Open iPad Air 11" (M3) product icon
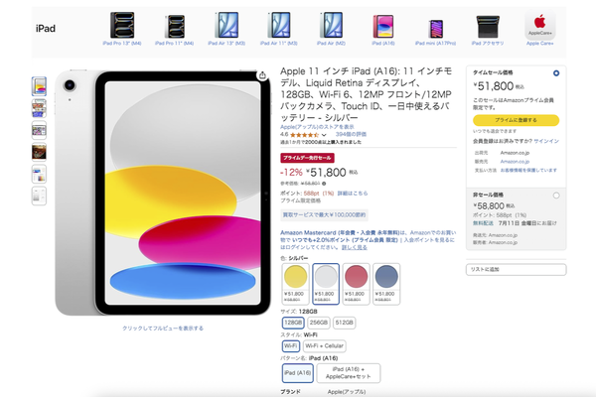The image size is (596, 397). 278,25
